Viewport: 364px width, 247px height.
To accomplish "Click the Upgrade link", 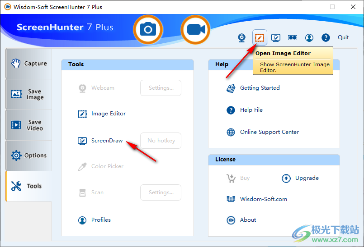I will [307, 178].
